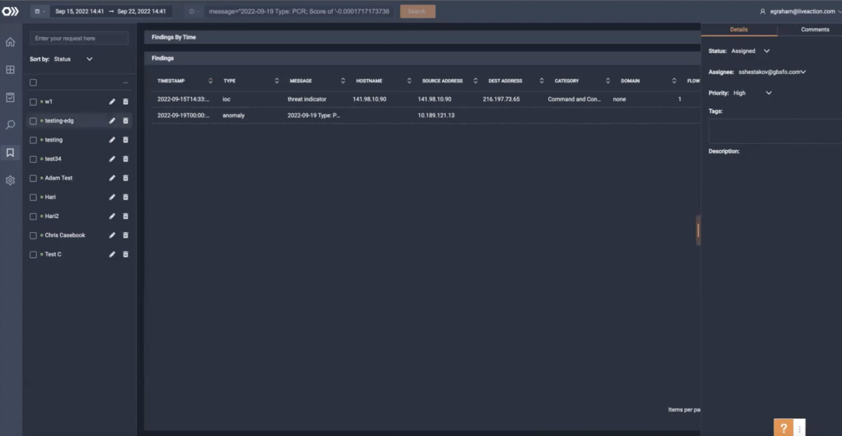Click into the Tags input box

775,131
